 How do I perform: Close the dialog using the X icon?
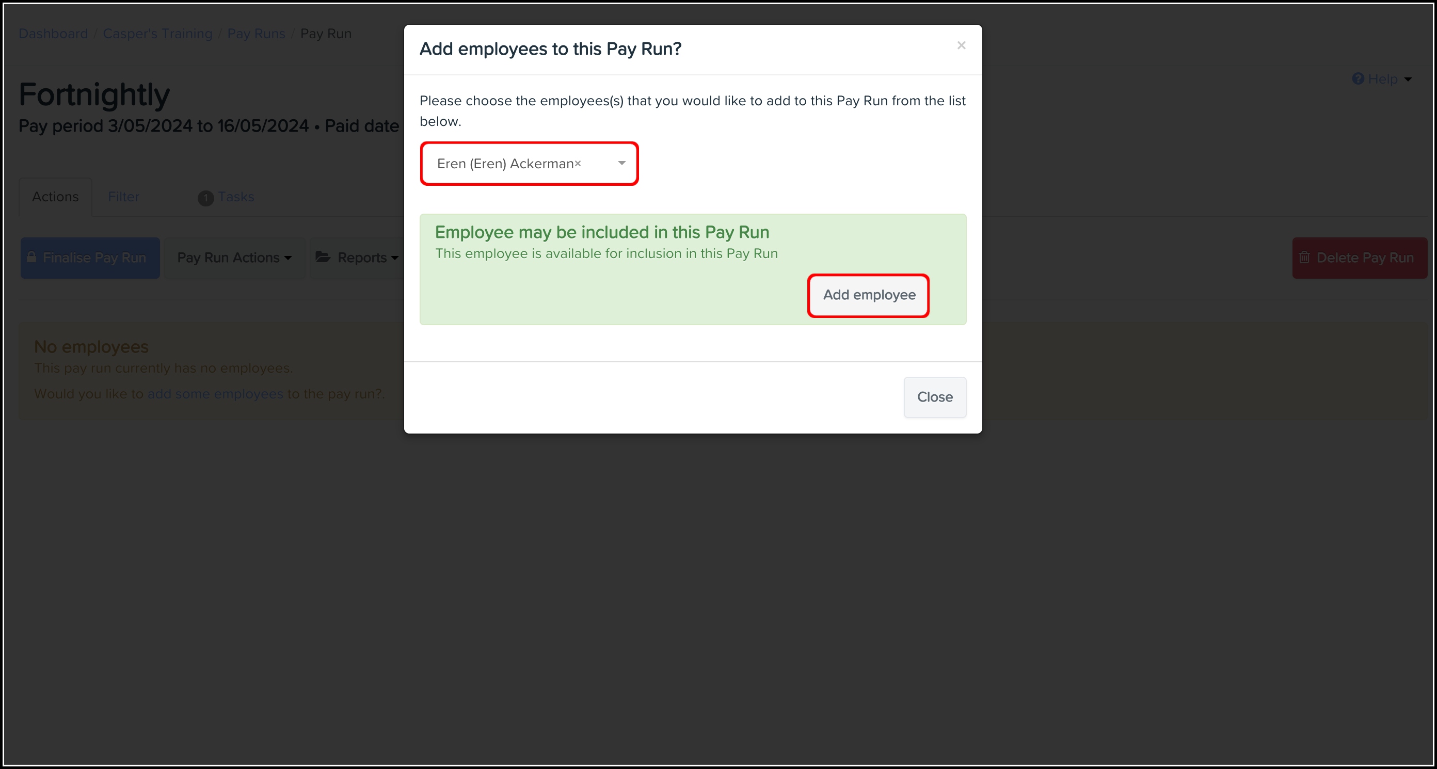click(x=961, y=45)
